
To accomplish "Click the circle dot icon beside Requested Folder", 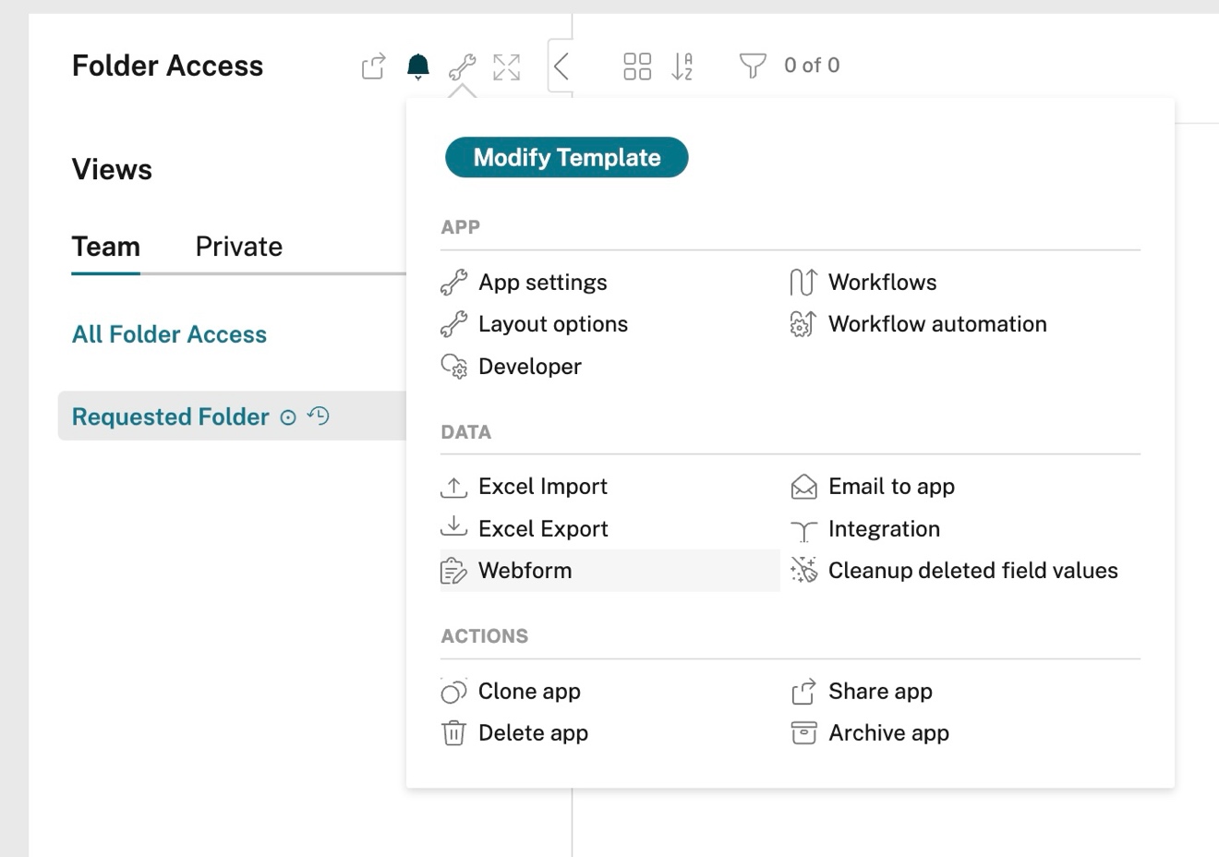I will click(288, 417).
